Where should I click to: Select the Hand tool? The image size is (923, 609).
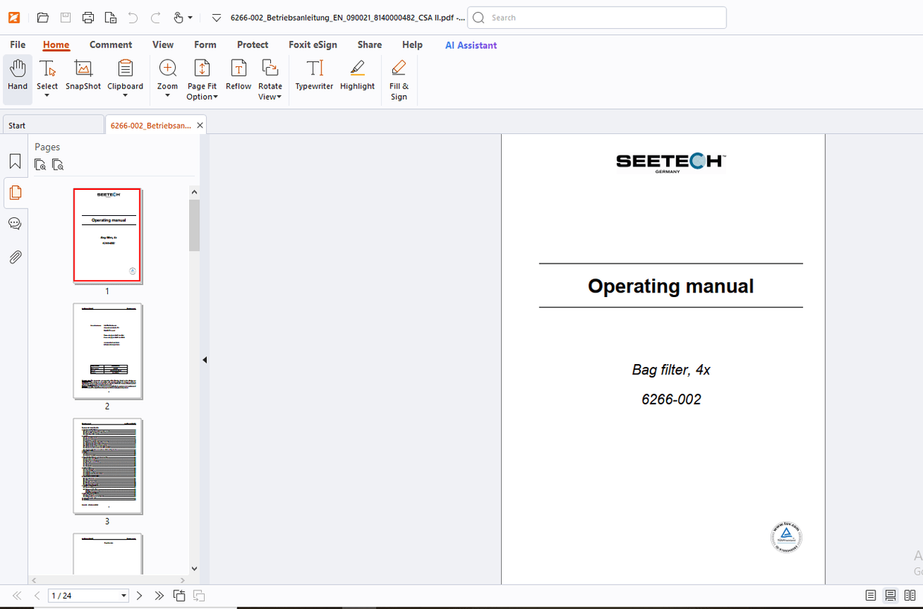17,74
